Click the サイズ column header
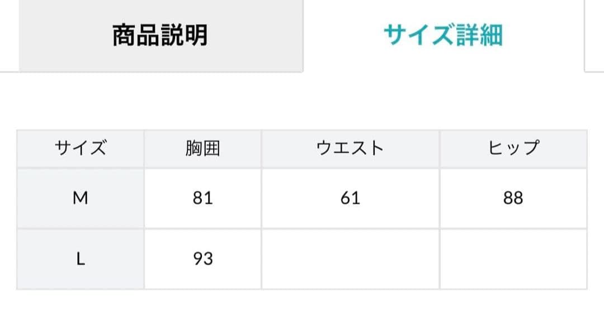 pos(81,148)
